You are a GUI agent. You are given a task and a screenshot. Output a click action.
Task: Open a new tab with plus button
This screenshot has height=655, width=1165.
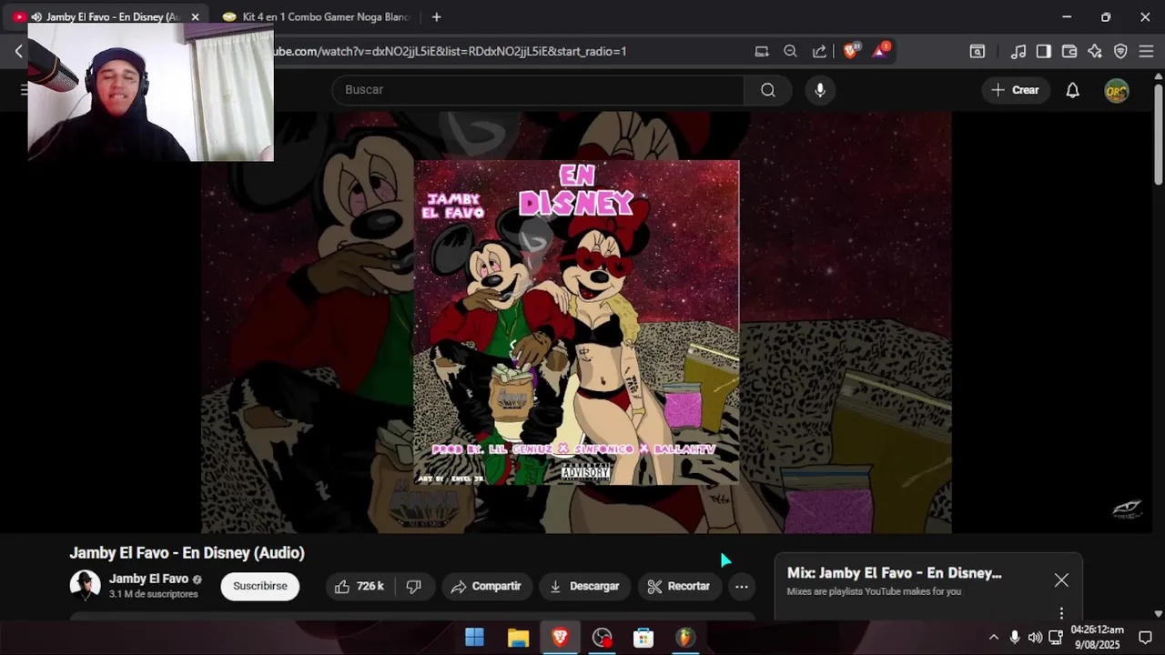437,17
